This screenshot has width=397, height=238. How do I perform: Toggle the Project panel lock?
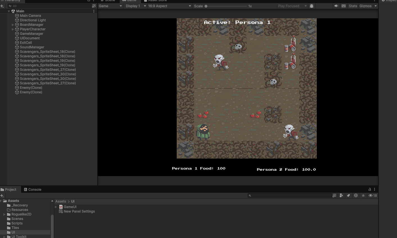(x=370, y=190)
